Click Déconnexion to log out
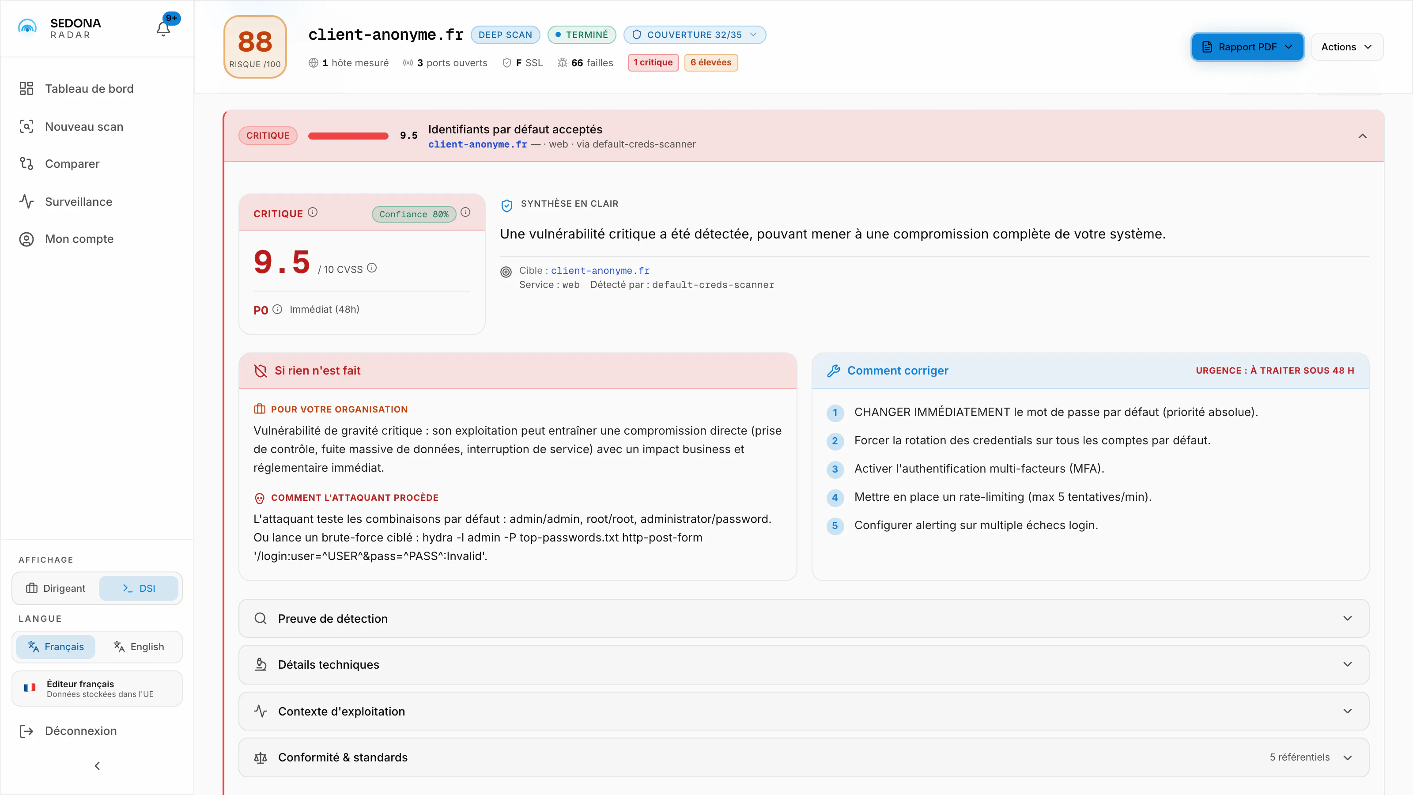The image size is (1413, 795). click(x=81, y=731)
